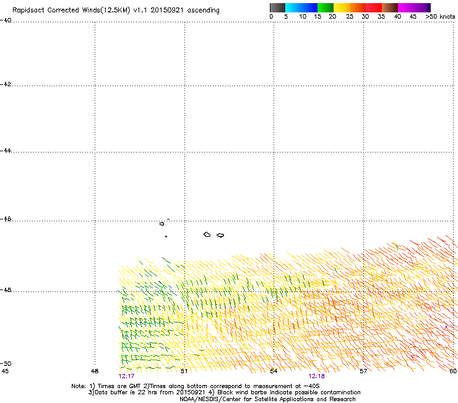The width and height of the screenshot is (458, 403).
Task: Click the dark purple 45-50 knots legend swatch
Action: (x=422, y=7)
